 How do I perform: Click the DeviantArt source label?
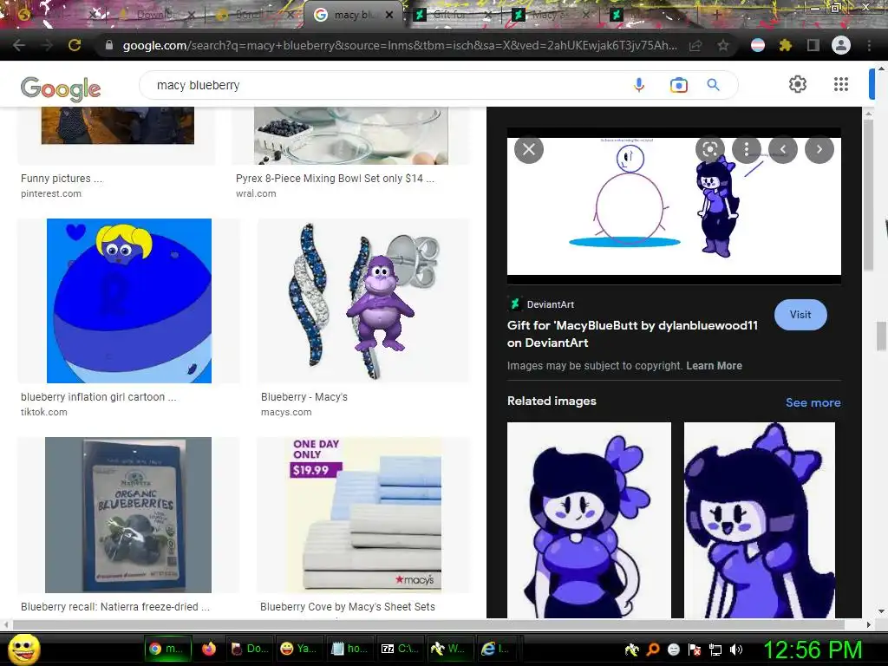tap(550, 304)
